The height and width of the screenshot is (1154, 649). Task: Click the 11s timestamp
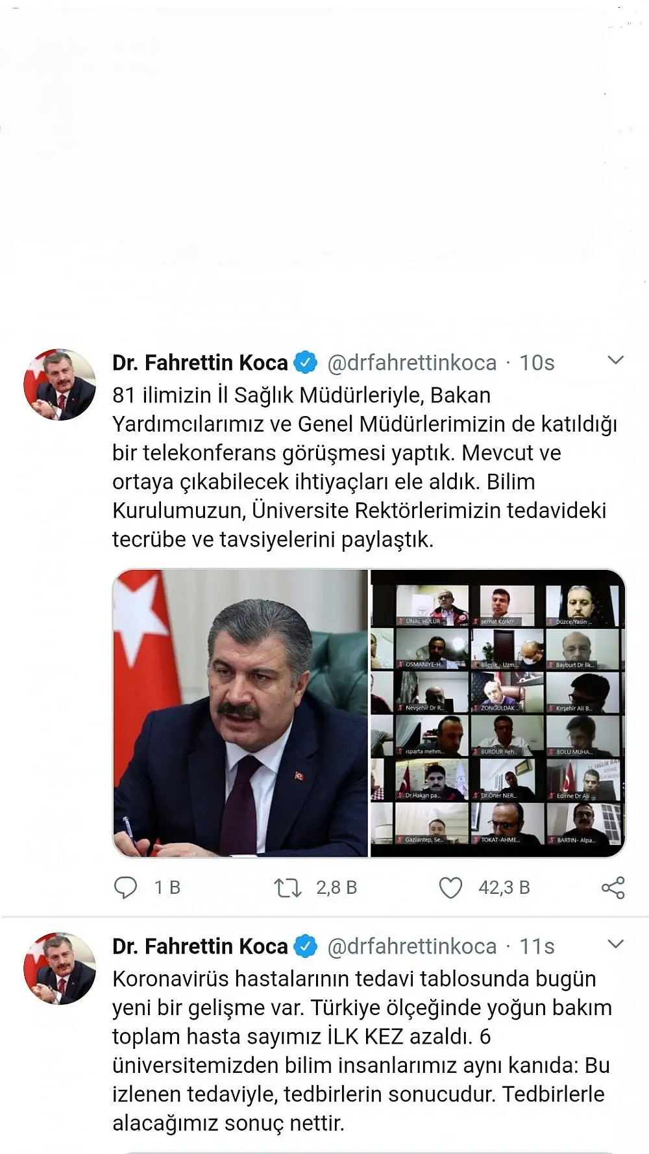(537, 946)
